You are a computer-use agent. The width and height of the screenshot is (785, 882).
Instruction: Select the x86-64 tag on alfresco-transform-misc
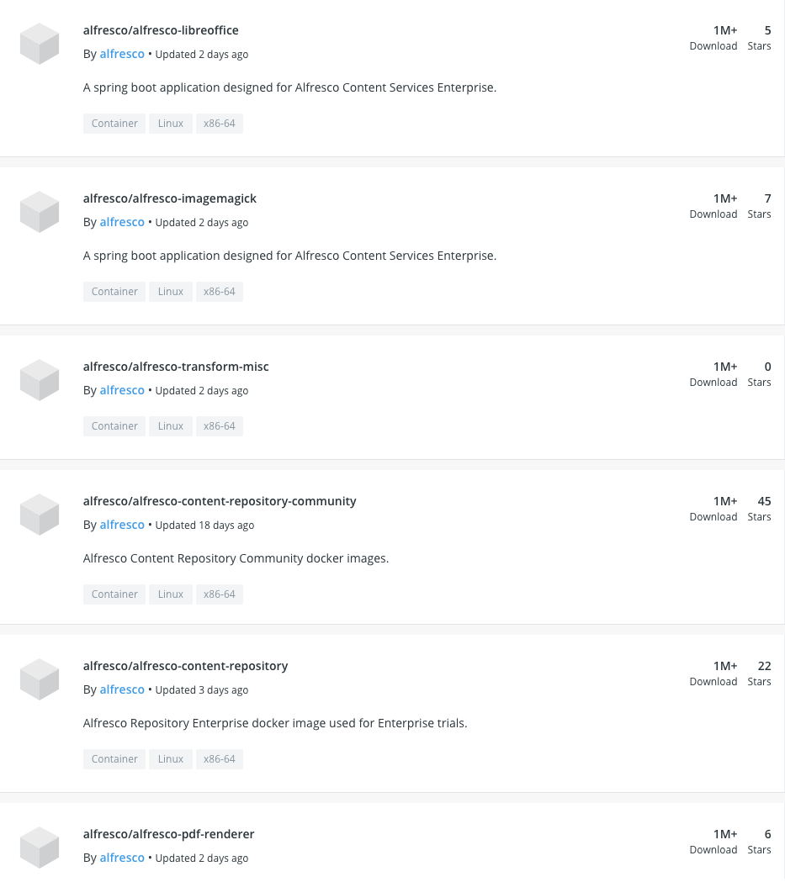tap(219, 425)
